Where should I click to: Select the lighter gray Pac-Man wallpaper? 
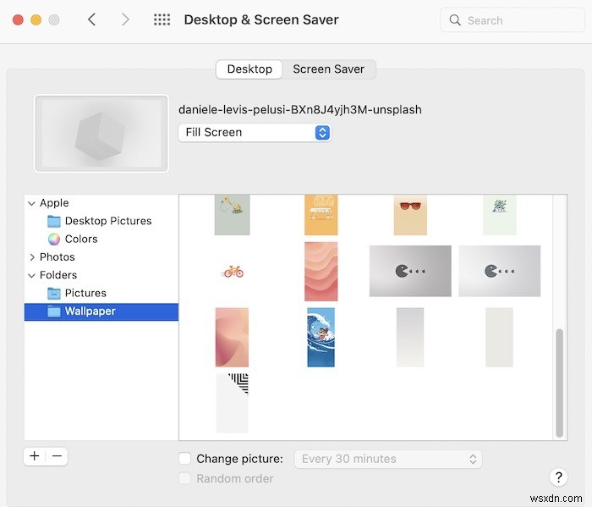(499, 271)
